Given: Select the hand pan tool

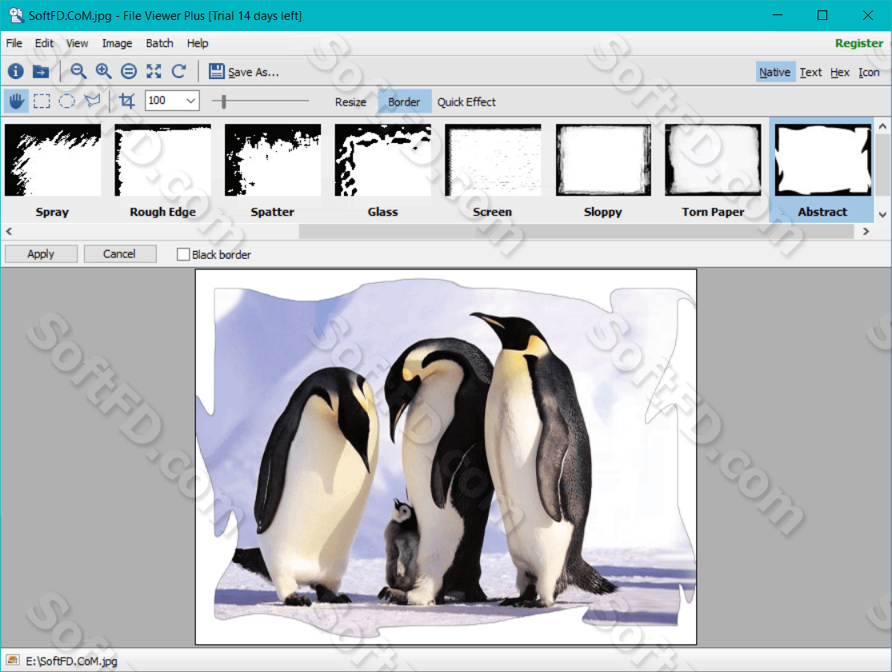Looking at the screenshot, I should (16, 101).
